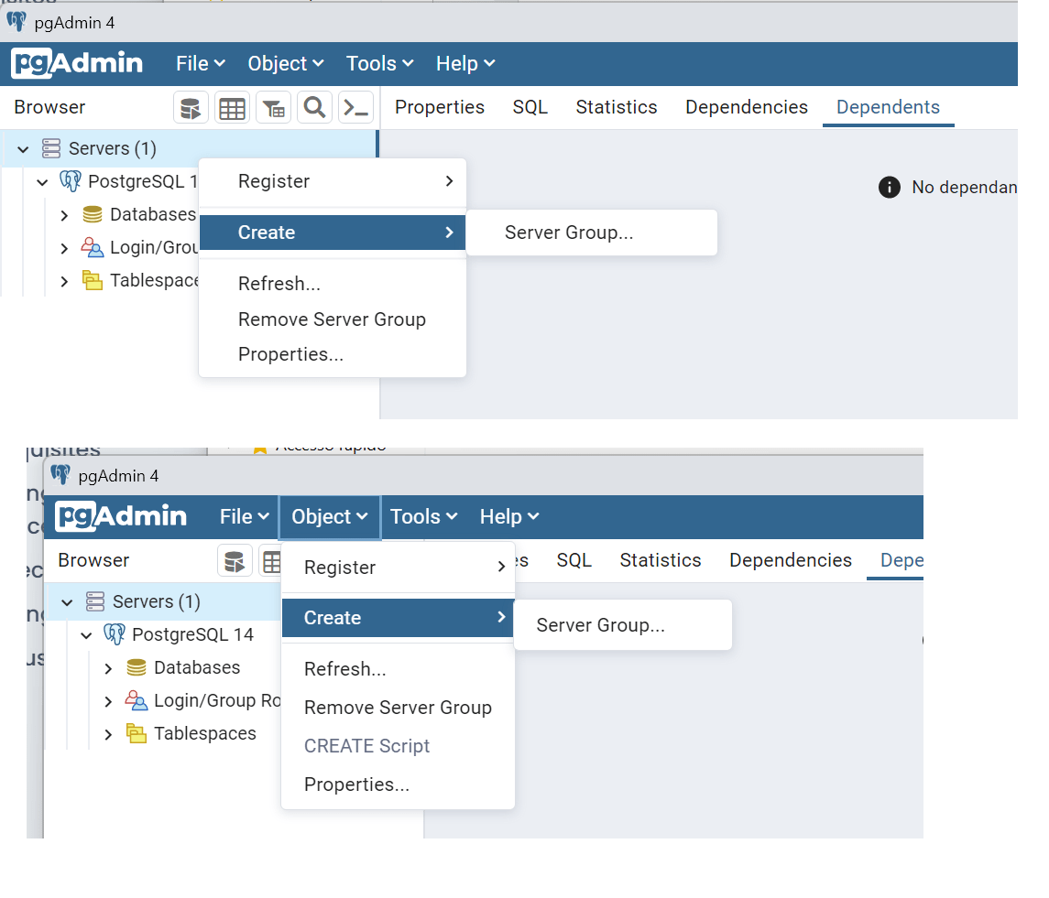This screenshot has width=1049, height=898.
Task: Expand Tablespaces node in bottom window tree
Action: (x=108, y=735)
